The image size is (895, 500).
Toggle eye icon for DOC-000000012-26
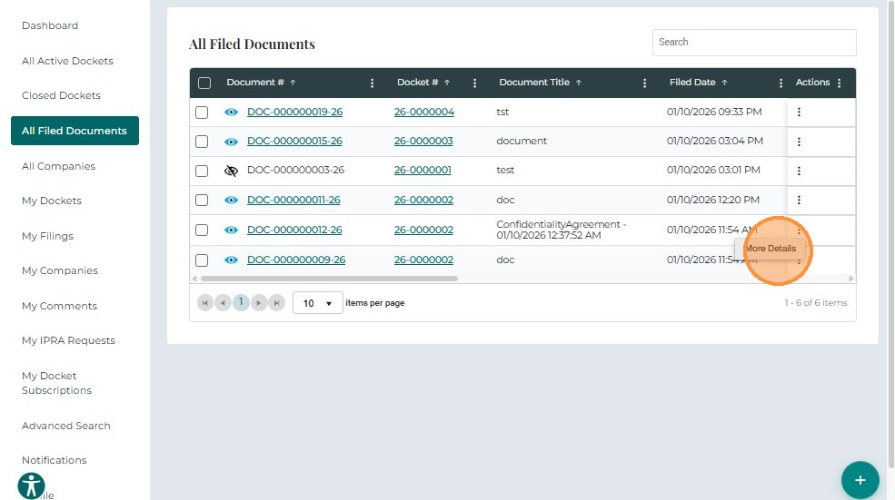click(231, 230)
